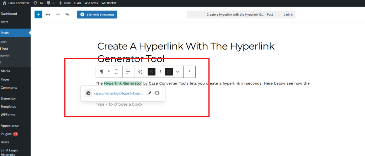The width and height of the screenshot is (365, 156).
Task: Click the Case Converter site name
Action: (19, 3)
